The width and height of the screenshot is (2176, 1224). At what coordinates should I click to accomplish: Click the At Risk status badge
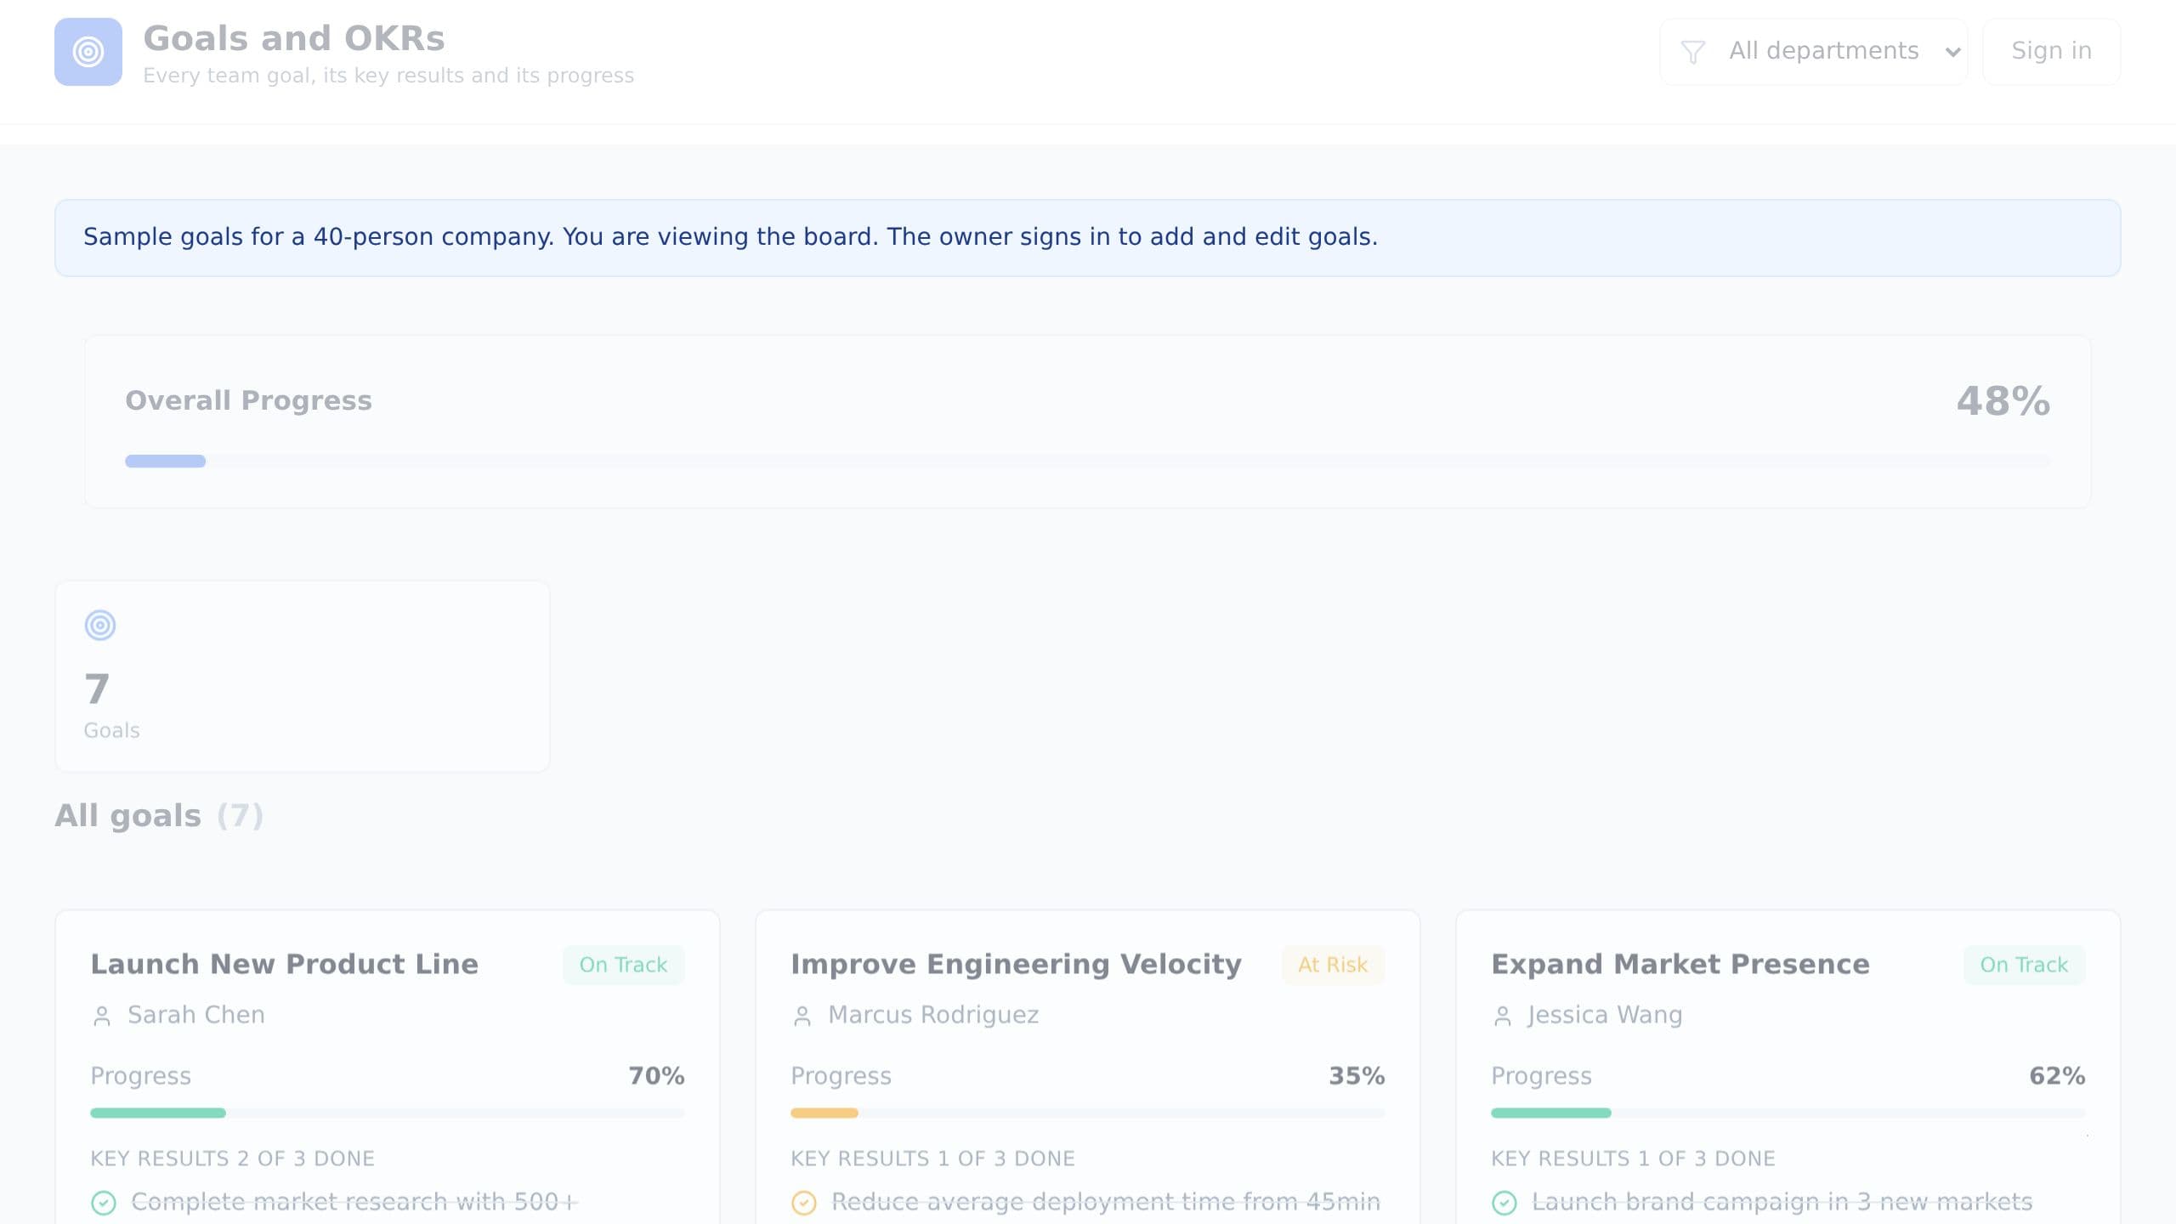coord(1333,965)
